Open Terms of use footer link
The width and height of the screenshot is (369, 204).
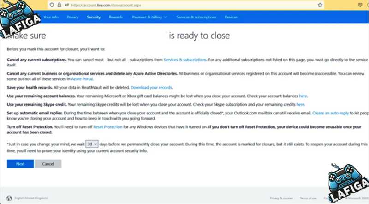point(308,198)
